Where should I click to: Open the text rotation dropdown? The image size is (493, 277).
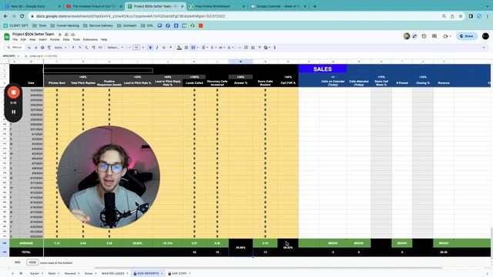click(230, 48)
